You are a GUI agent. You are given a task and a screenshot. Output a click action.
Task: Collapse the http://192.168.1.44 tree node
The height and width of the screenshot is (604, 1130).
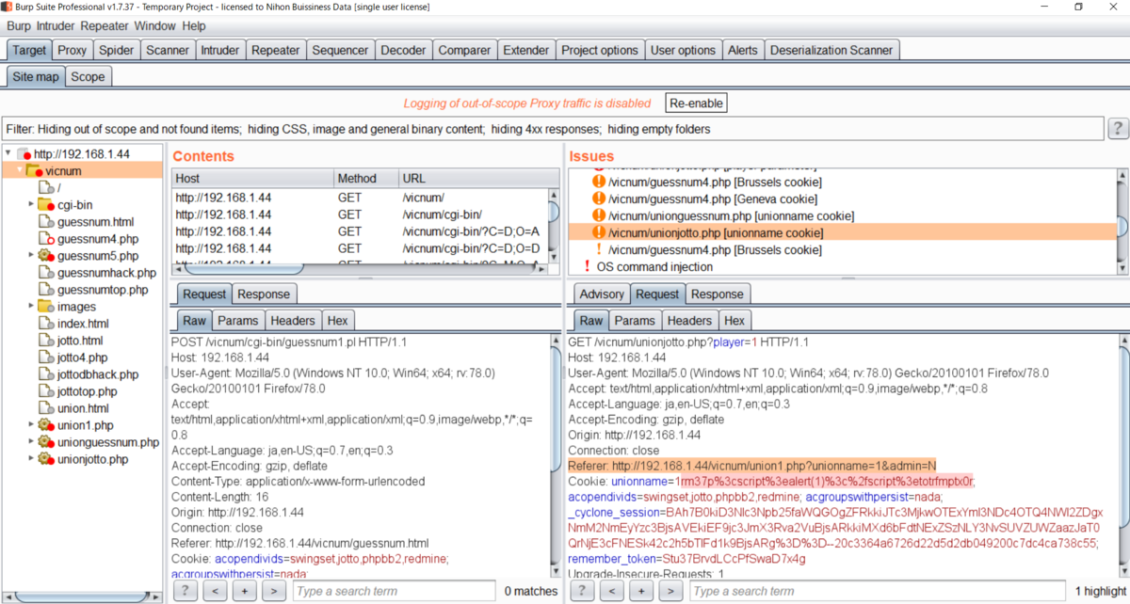8,154
